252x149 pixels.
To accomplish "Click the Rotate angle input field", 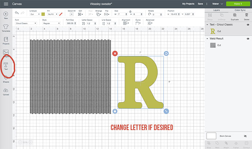I will pyautogui.click(x=156, y=15).
